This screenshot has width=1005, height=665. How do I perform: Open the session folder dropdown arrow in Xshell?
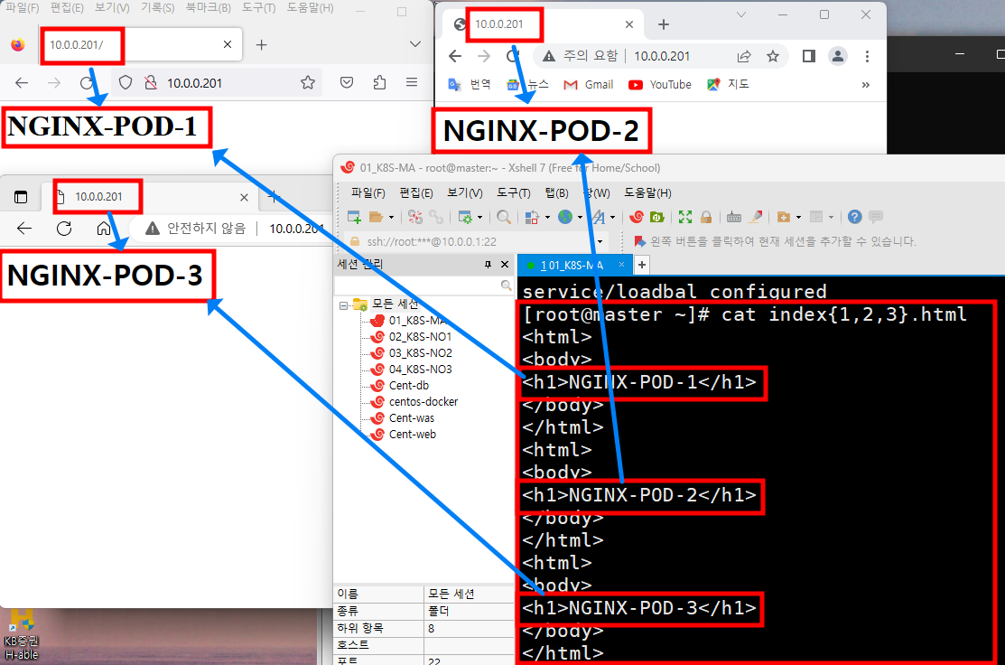click(x=391, y=218)
